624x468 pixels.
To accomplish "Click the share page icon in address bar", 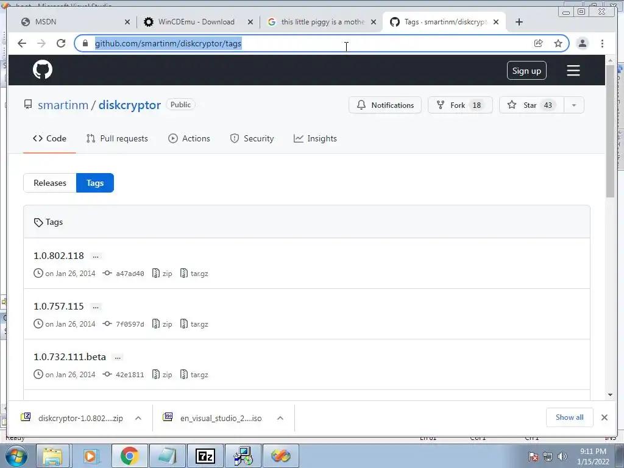I will click(538, 43).
